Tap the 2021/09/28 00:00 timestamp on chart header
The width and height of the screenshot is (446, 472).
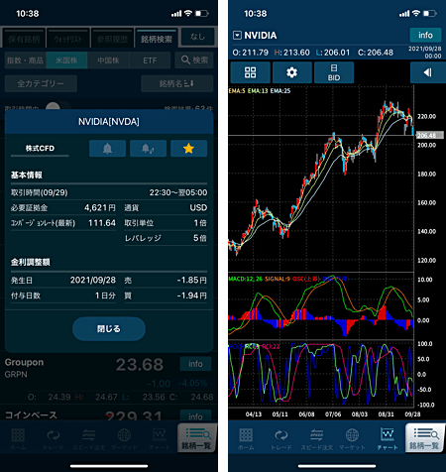tap(425, 53)
